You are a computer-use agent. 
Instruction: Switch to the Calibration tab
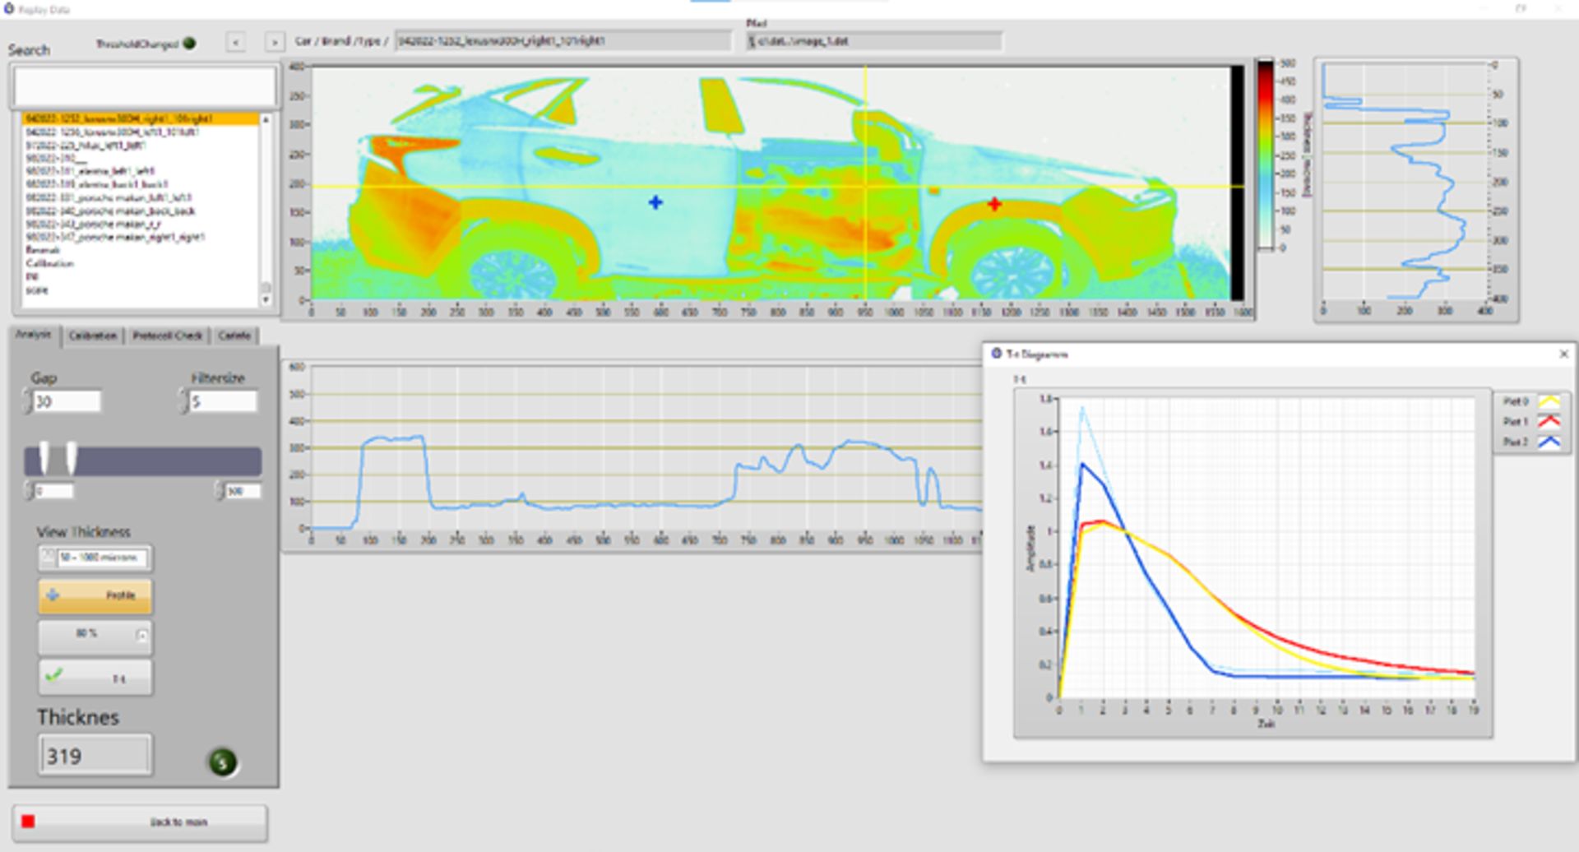(93, 336)
